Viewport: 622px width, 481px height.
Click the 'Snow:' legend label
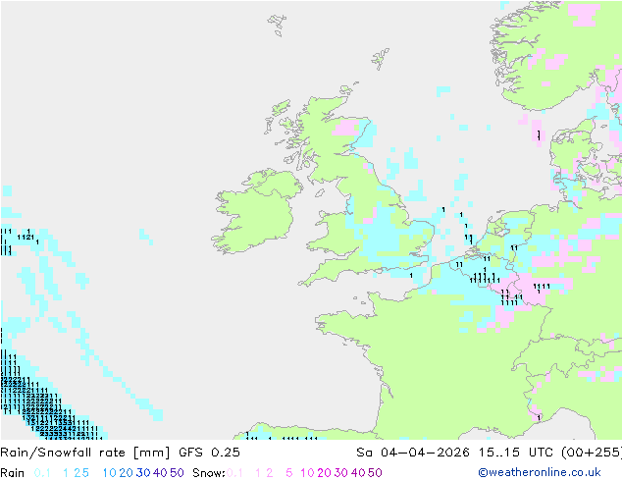[x=209, y=473]
